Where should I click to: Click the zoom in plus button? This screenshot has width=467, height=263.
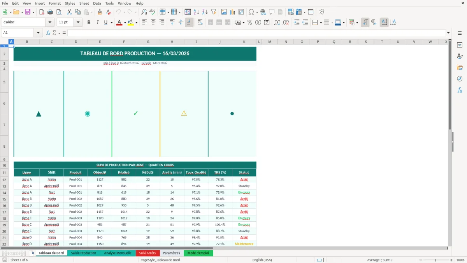click(451, 260)
